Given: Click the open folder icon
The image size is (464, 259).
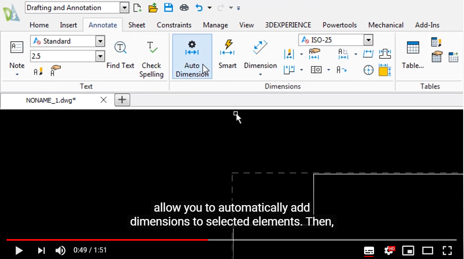Looking at the screenshot, I should pos(153,8).
